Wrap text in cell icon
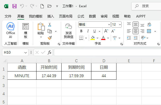 tap(149, 25)
